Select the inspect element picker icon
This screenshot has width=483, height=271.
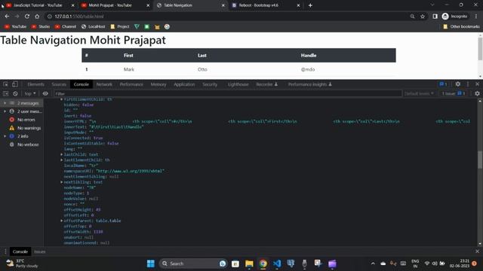(5, 84)
